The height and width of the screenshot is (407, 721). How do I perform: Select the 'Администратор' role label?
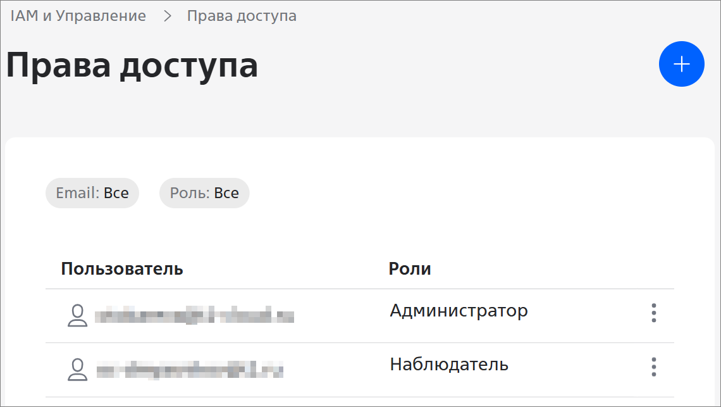(x=459, y=311)
